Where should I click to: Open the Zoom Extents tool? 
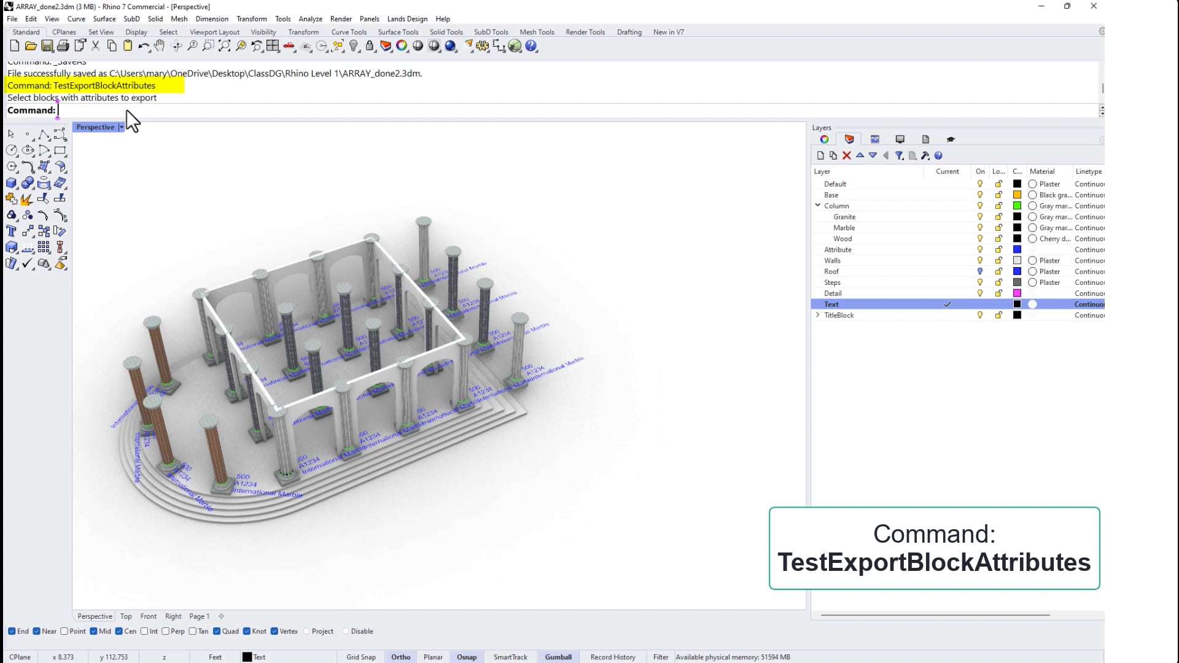[x=225, y=45]
